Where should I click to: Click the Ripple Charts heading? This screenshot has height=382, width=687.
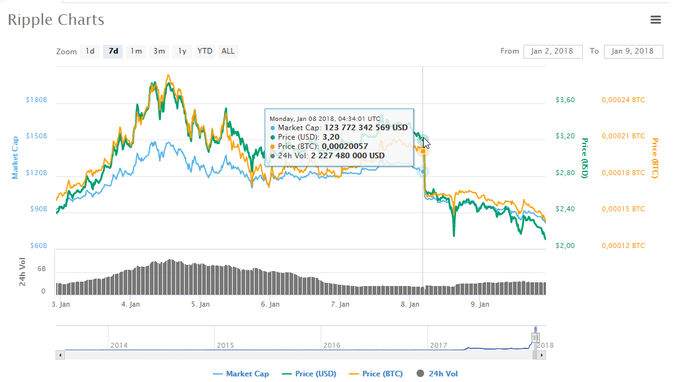56,20
